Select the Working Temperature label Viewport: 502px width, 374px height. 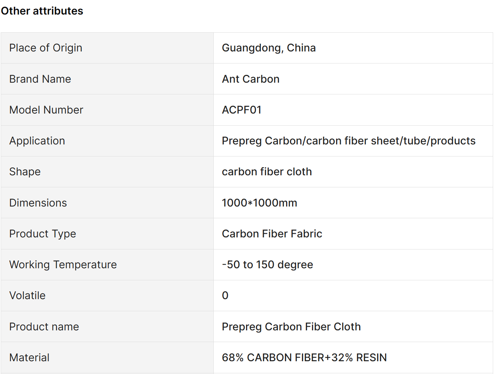coord(63,265)
